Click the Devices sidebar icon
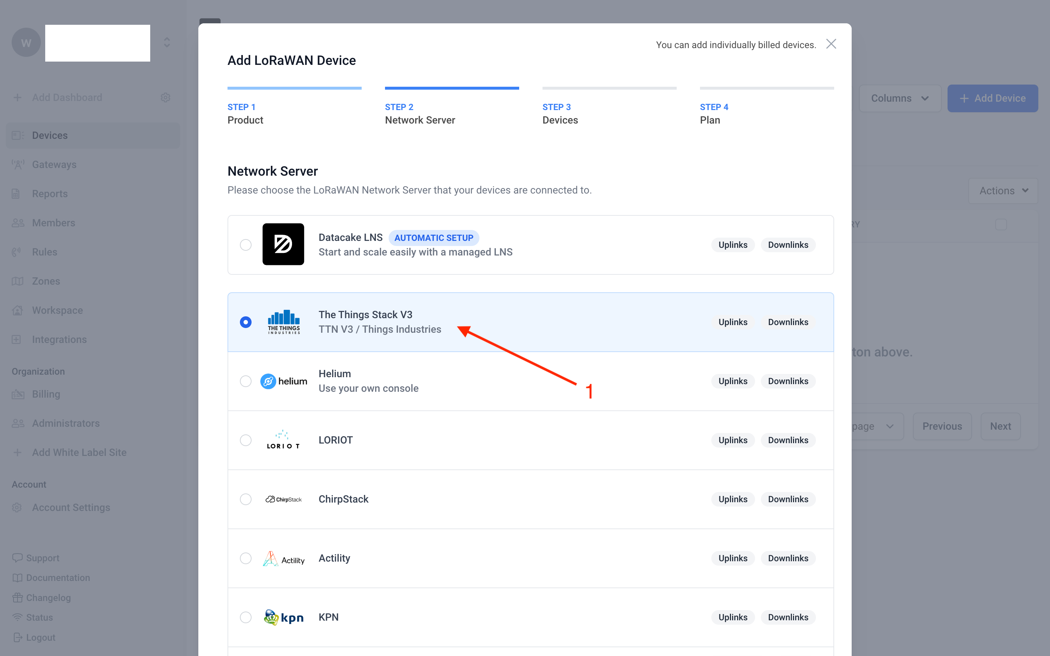 (18, 135)
